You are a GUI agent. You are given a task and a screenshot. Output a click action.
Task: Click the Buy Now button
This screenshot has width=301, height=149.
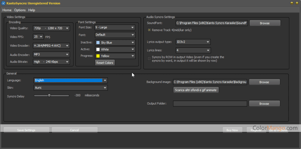(x=232, y=130)
